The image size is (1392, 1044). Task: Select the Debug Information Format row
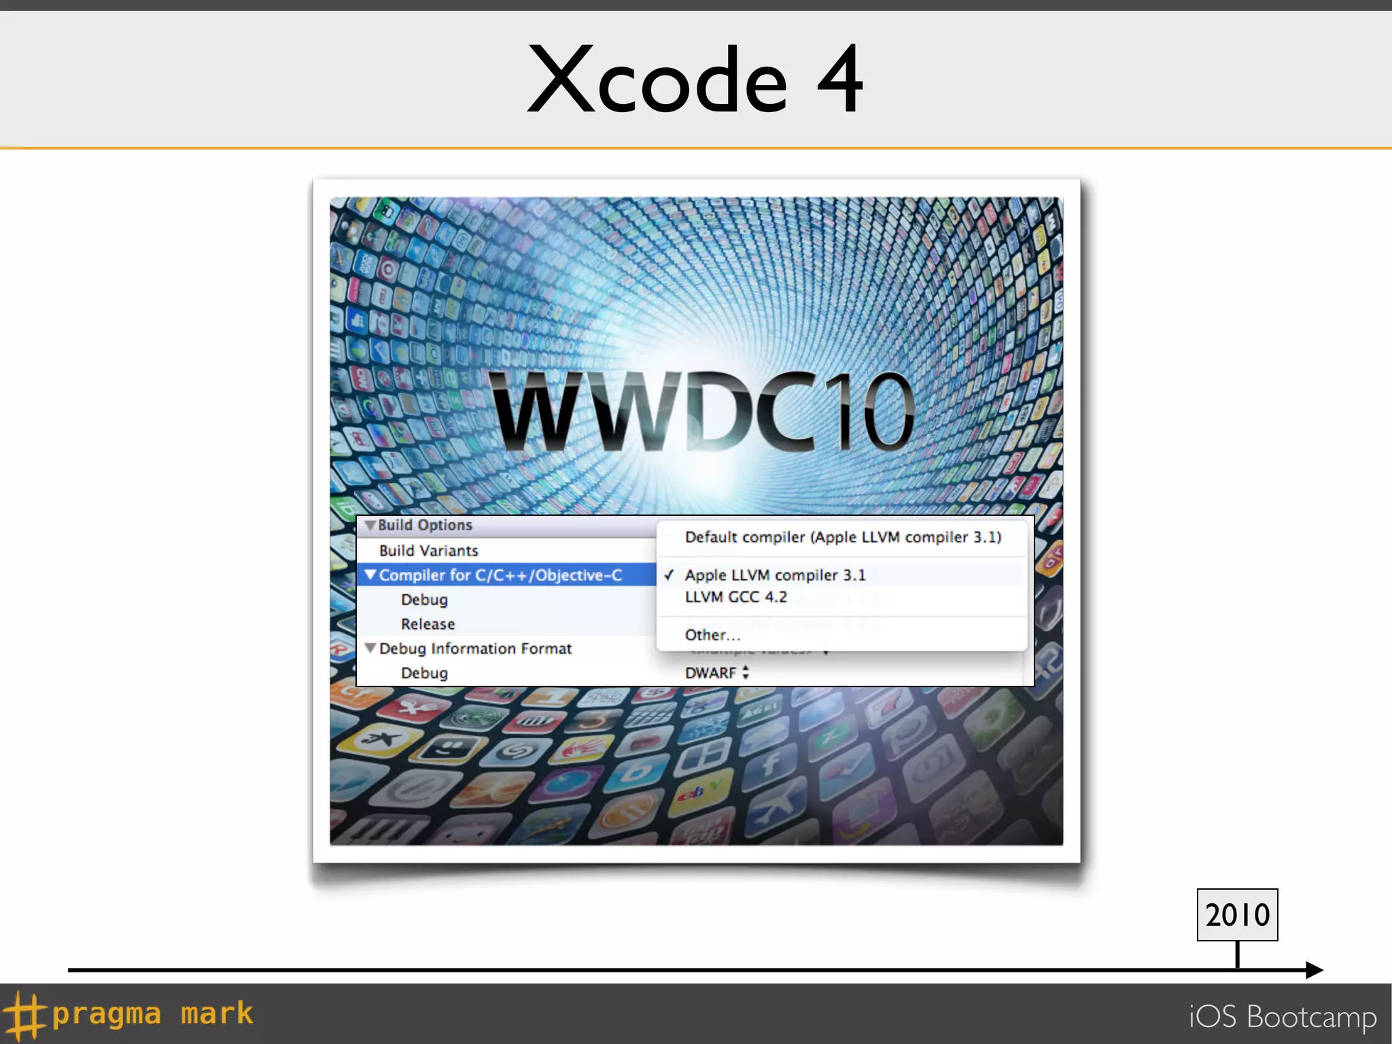(x=506, y=648)
